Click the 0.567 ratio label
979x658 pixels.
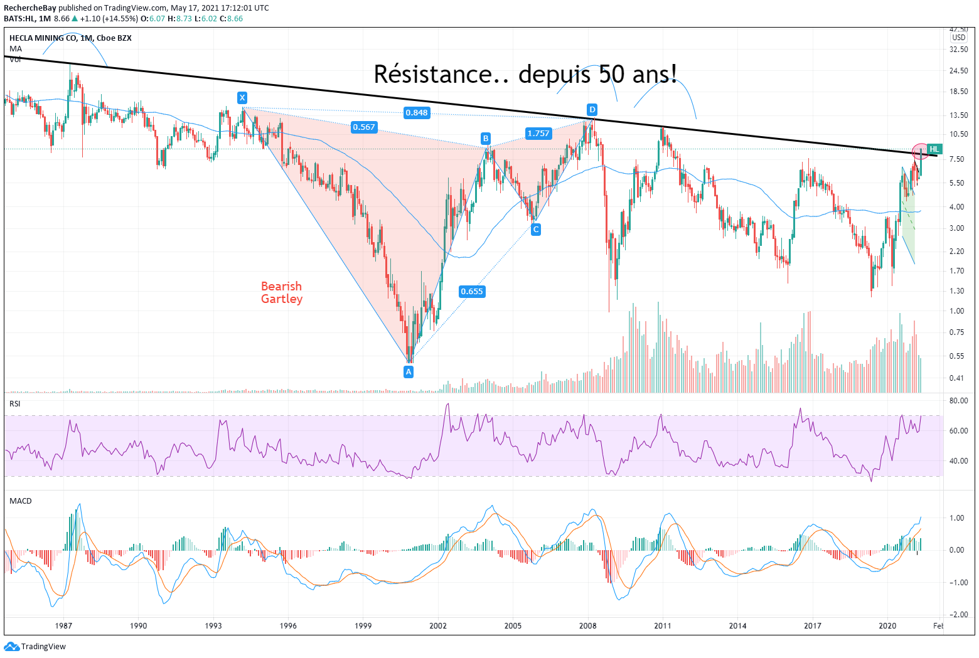point(364,127)
